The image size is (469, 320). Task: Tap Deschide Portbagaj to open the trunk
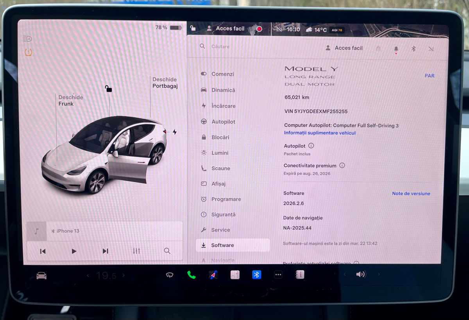(165, 83)
